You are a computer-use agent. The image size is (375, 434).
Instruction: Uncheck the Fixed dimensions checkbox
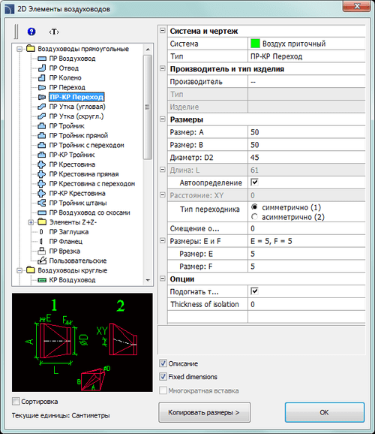coord(163,376)
